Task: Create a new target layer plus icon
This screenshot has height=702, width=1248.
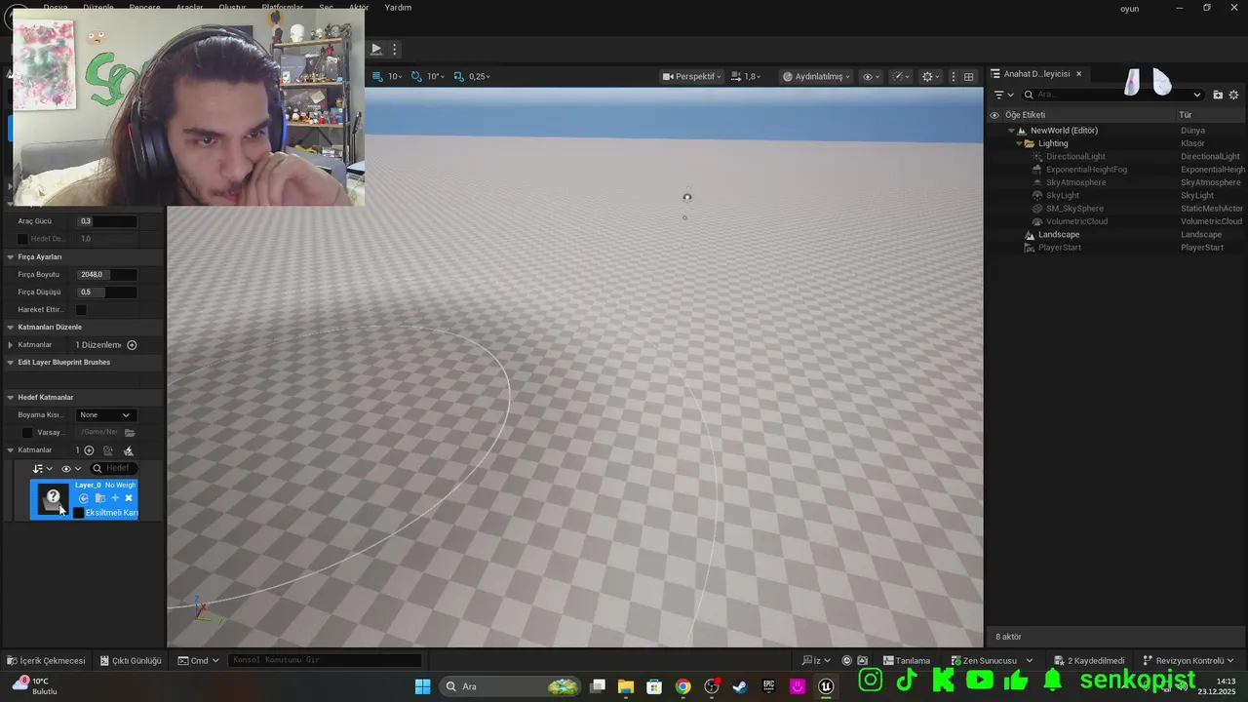Action: 89,450
